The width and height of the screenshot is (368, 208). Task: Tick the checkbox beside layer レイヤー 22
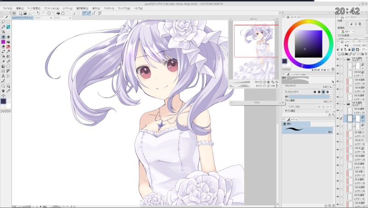341,89
